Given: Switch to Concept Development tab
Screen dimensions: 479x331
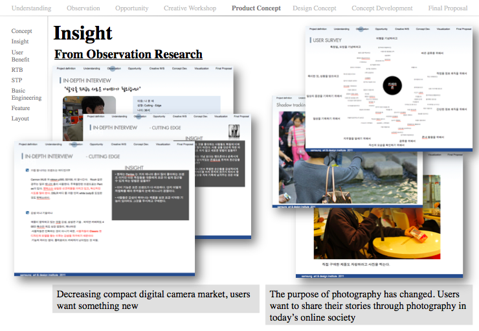Looking at the screenshot, I should pos(382,8).
